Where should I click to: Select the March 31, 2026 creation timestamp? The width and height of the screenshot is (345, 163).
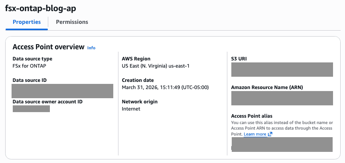165,87
